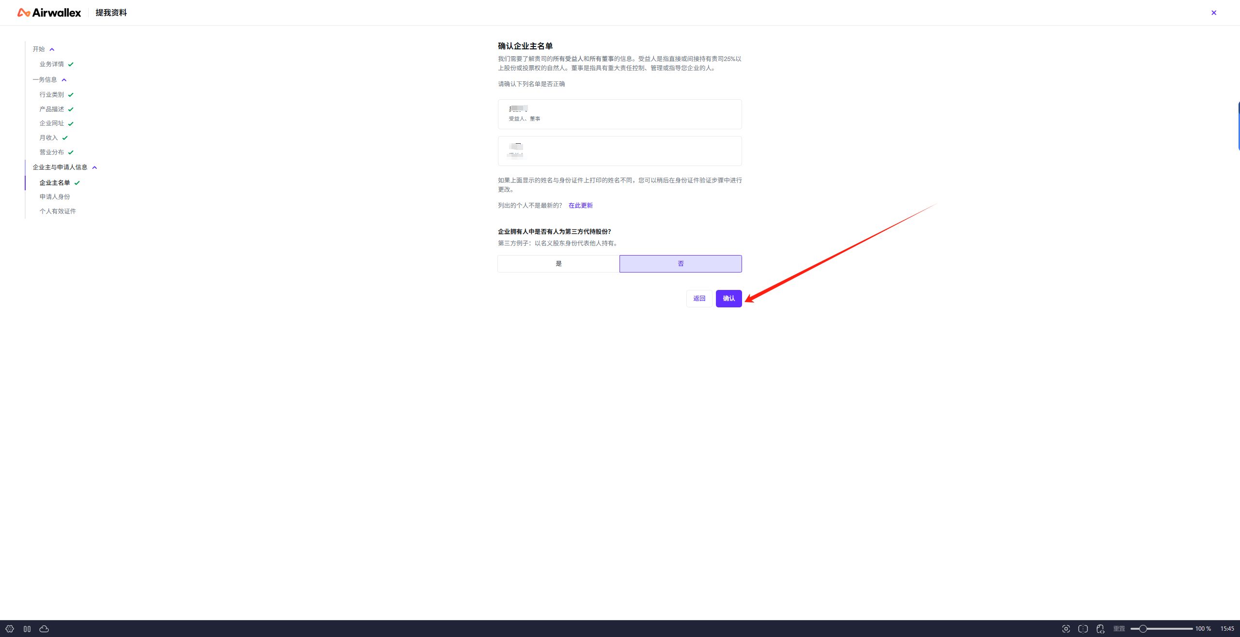Click the 确认企业主名单 heading
Image resolution: width=1240 pixels, height=637 pixels.
point(525,46)
